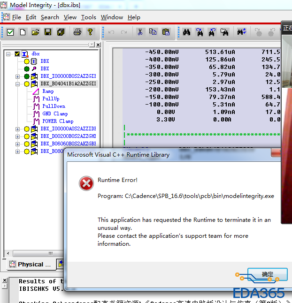
Task: Open the Window menu
Action: pos(112,17)
